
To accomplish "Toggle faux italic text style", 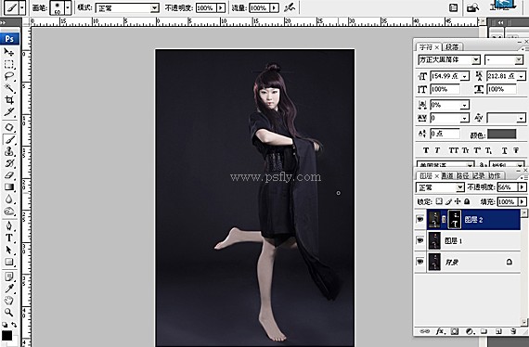I will pos(437,150).
